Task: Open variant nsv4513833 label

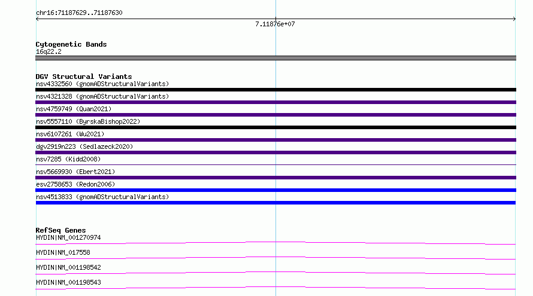Action: [x=102, y=197]
